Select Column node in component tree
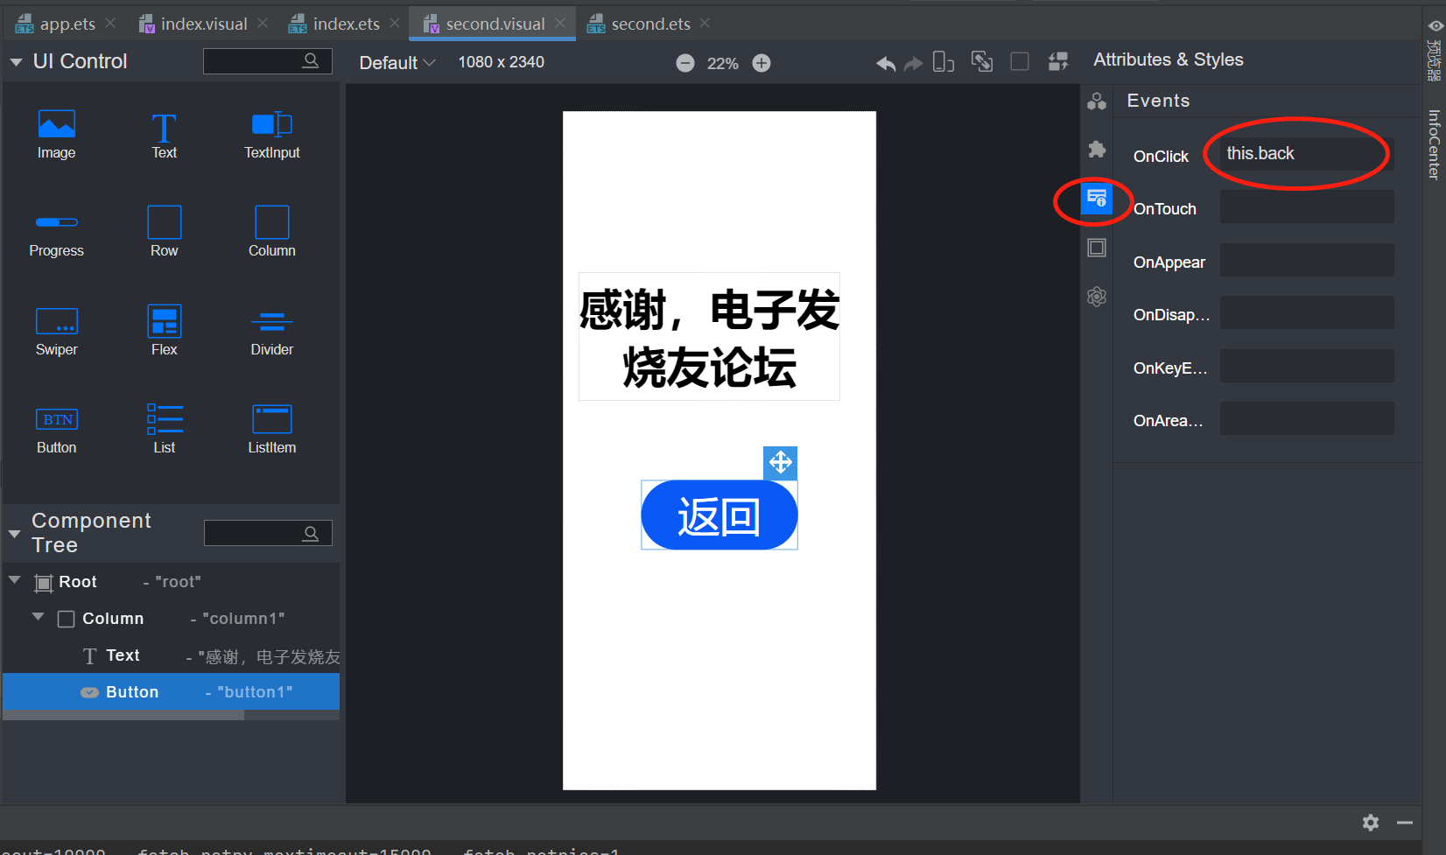The image size is (1446, 855). pos(171,619)
